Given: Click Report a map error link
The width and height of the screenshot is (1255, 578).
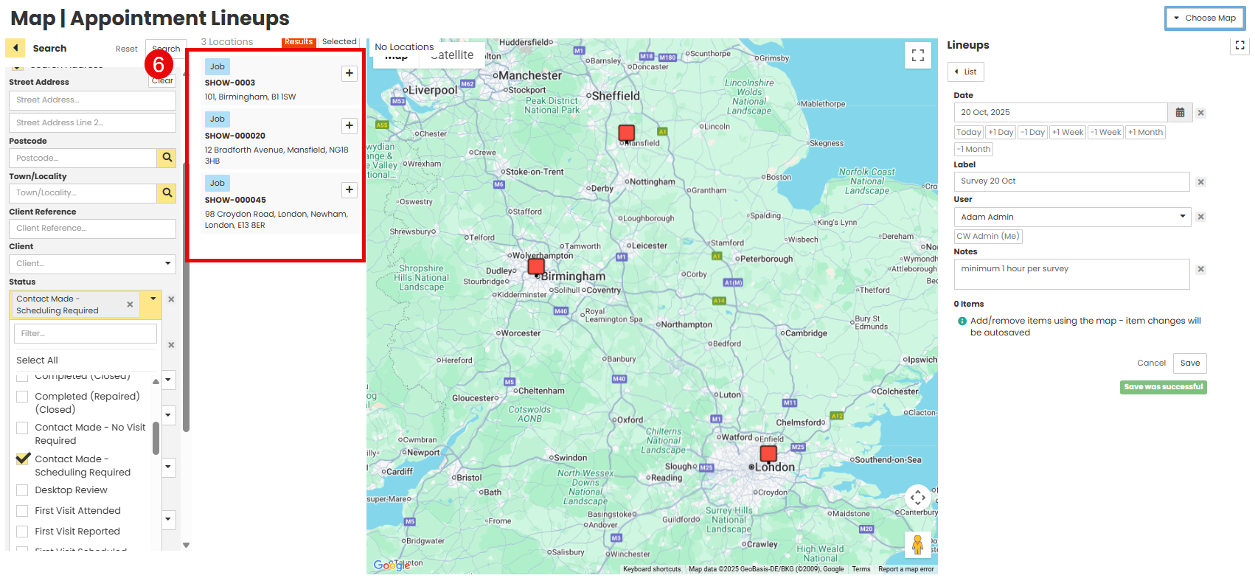Looking at the screenshot, I should click(905, 569).
